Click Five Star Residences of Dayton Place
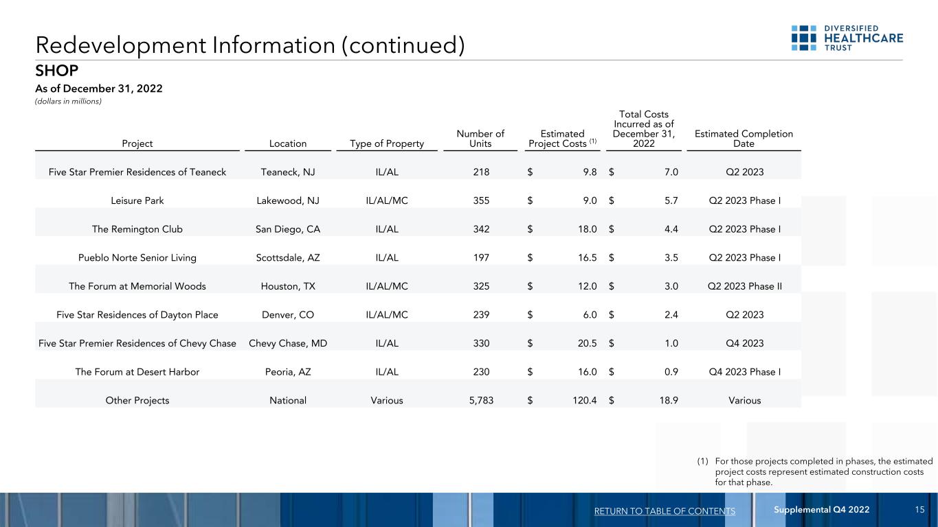The image size is (938, 527). click(x=137, y=315)
